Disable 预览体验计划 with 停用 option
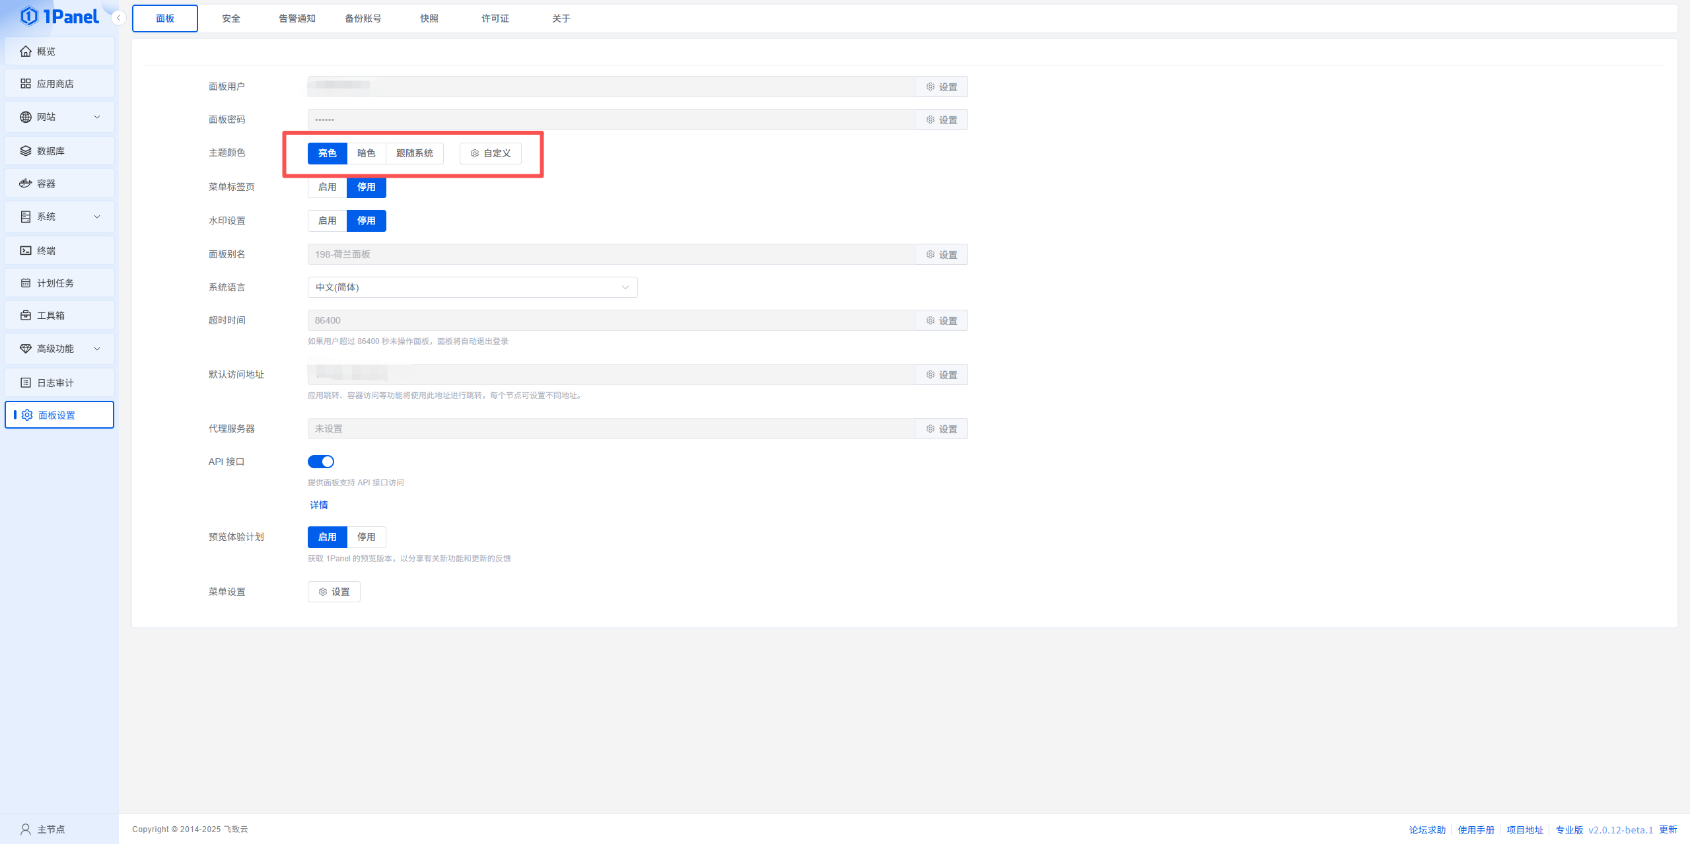 (366, 537)
